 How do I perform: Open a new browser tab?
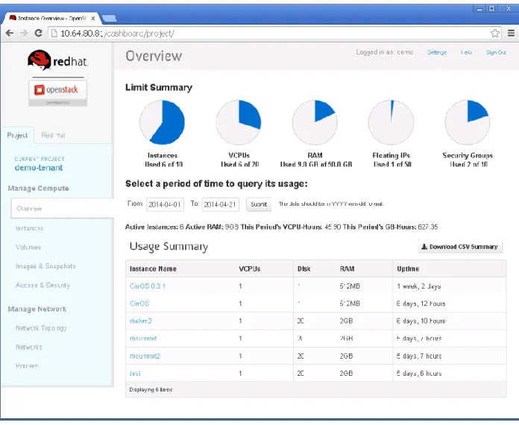[x=109, y=19]
